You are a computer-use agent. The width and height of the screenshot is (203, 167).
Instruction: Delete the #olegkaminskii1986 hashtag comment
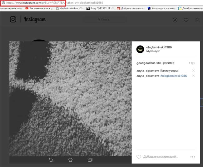[x=194, y=76]
